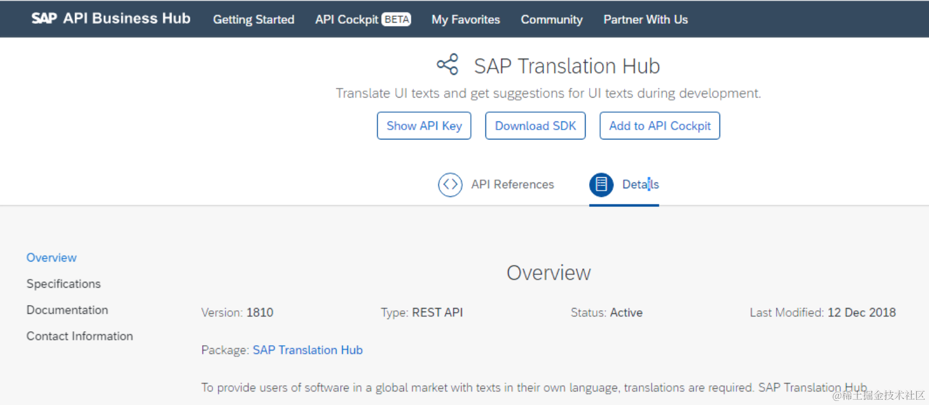Jump to Specifications section

(63, 284)
